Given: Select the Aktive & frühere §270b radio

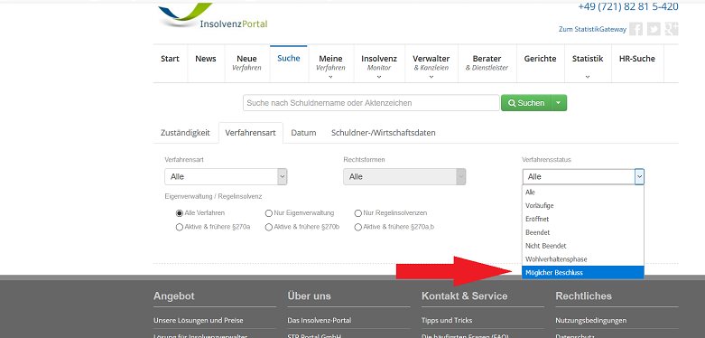Looking at the screenshot, I should [269, 227].
